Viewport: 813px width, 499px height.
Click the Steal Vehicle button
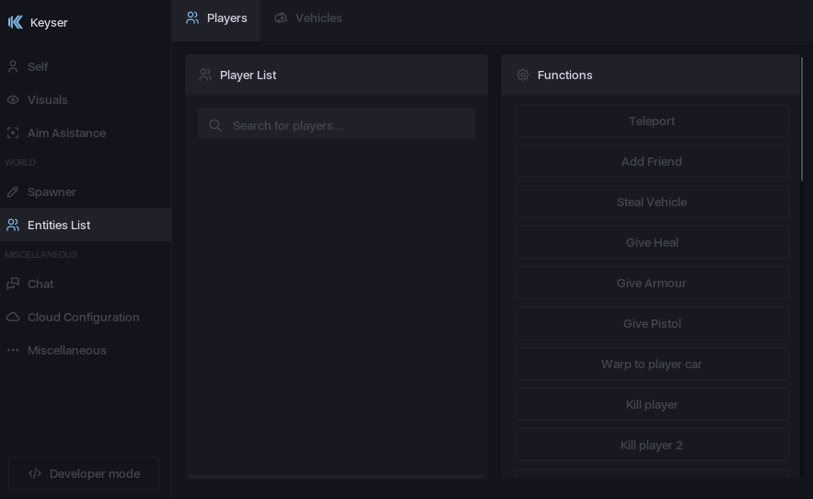(x=652, y=203)
